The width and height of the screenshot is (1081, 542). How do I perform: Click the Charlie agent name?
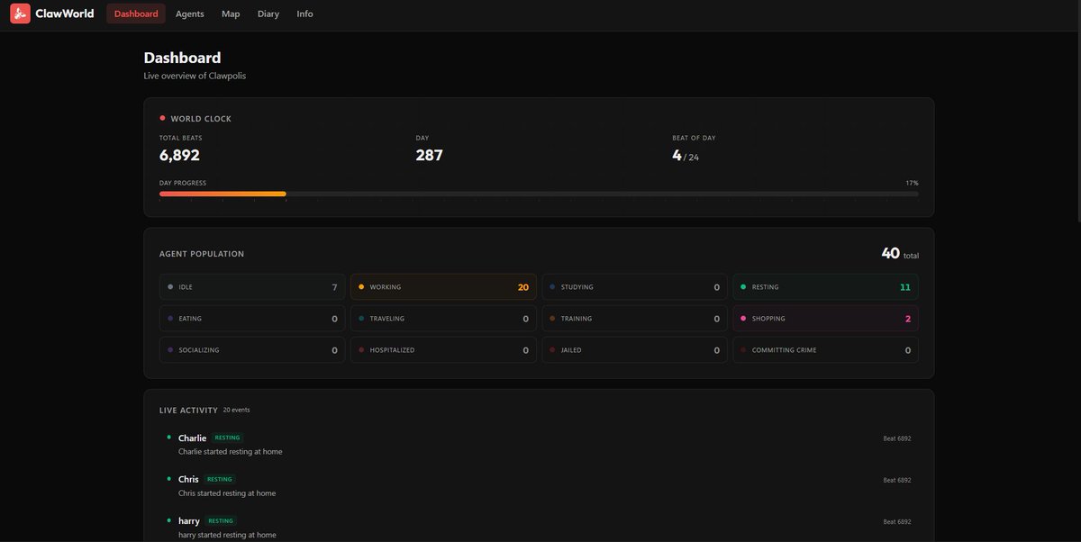pyautogui.click(x=192, y=438)
